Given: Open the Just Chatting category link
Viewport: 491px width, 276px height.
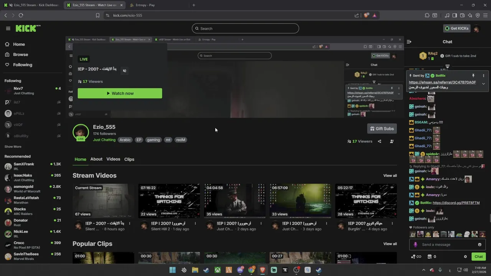Looking at the screenshot, I should (x=104, y=140).
